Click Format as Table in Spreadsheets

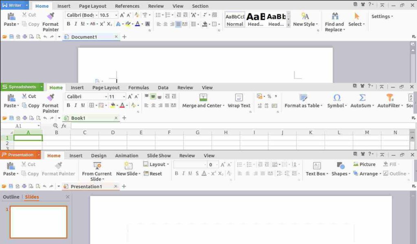coord(303,101)
